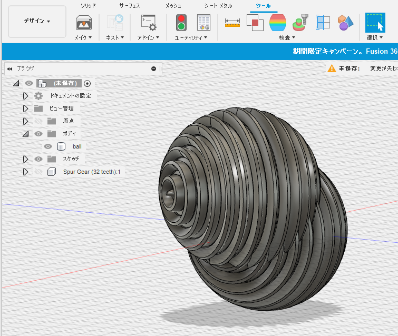Expand the ドキュメントの設定 tree node
This screenshot has width=398, height=336.
click(x=25, y=96)
